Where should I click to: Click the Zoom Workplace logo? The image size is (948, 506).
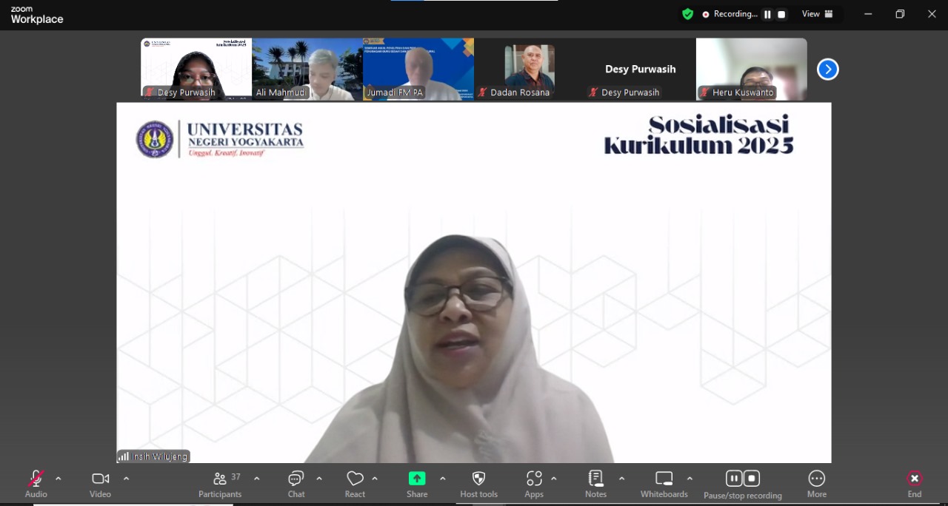[x=37, y=15]
